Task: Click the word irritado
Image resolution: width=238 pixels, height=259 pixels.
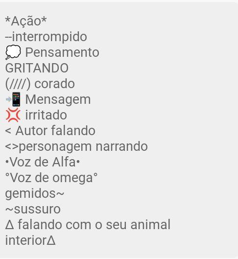Action: pyautogui.click(x=46, y=115)
